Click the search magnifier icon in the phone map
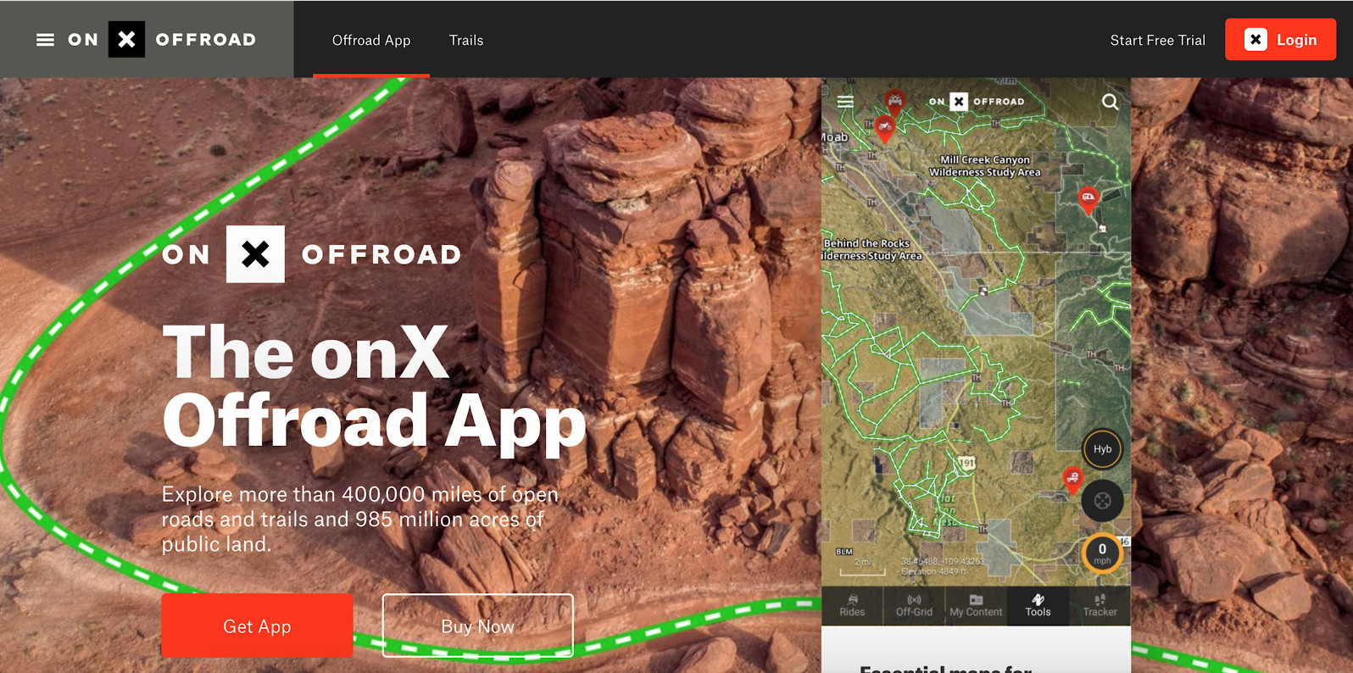Screen dimensions: 1353x673 pos(1110,102)
